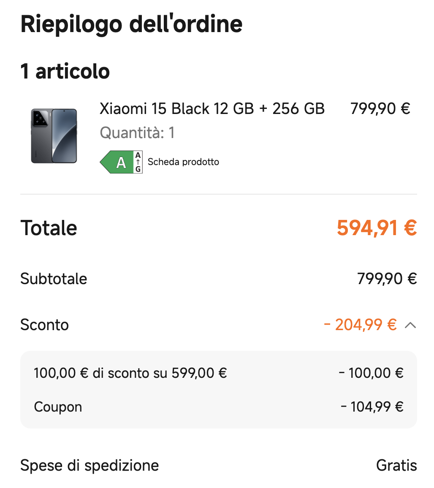Click the Spese di spedizione label
434x488 pixels.
90,466
